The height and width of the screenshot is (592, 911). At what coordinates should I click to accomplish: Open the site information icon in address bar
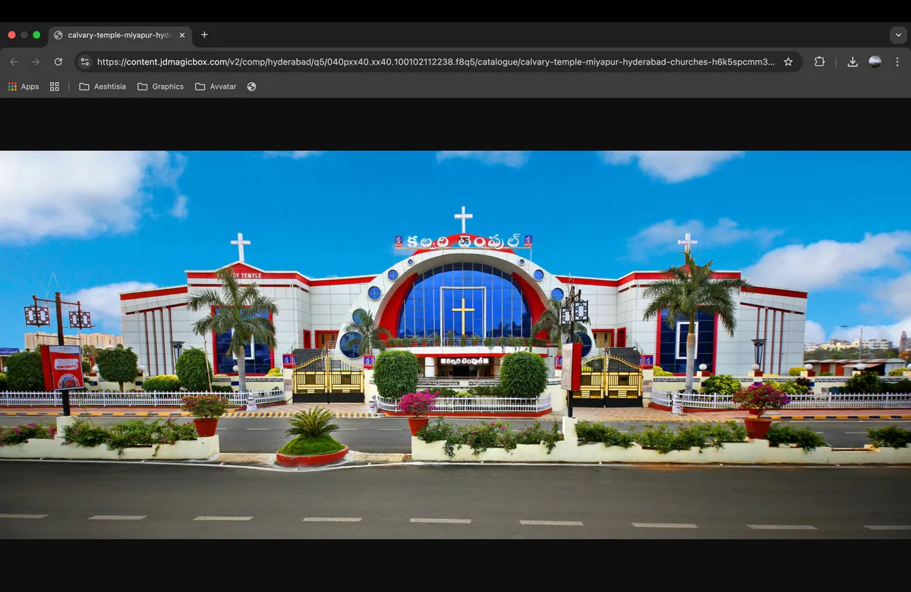pos(85,62)
